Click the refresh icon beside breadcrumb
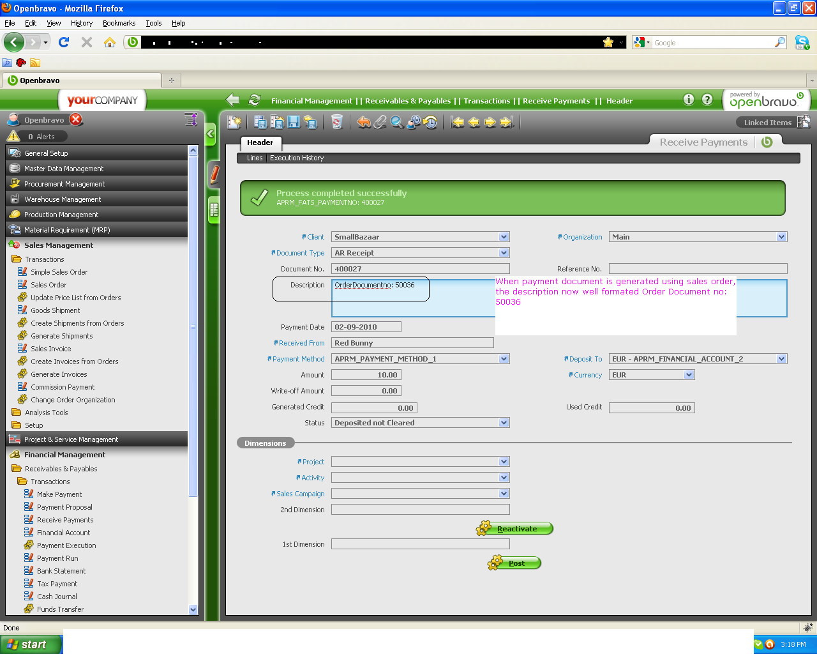The height and width of the screenshot is (654, 817). [255, 100]
